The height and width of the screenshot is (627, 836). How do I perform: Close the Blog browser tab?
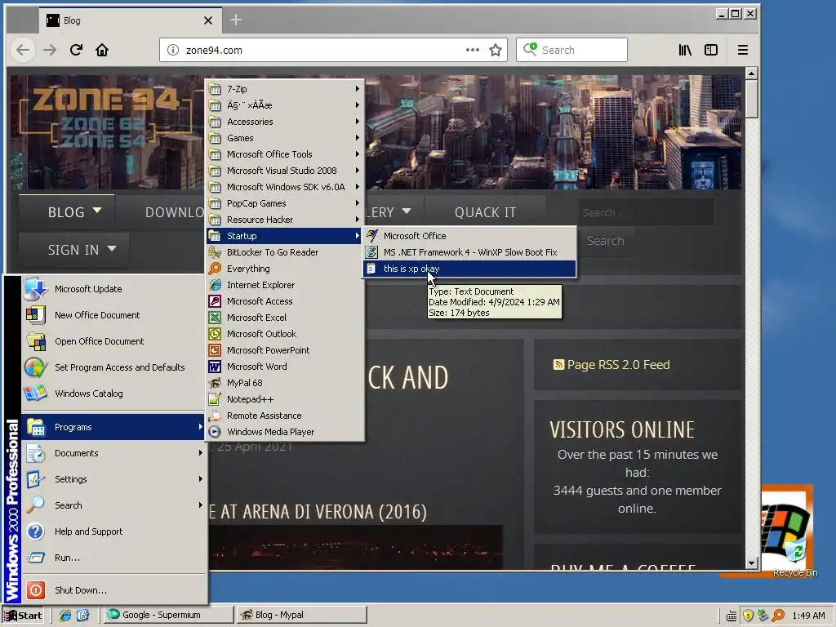208,20
